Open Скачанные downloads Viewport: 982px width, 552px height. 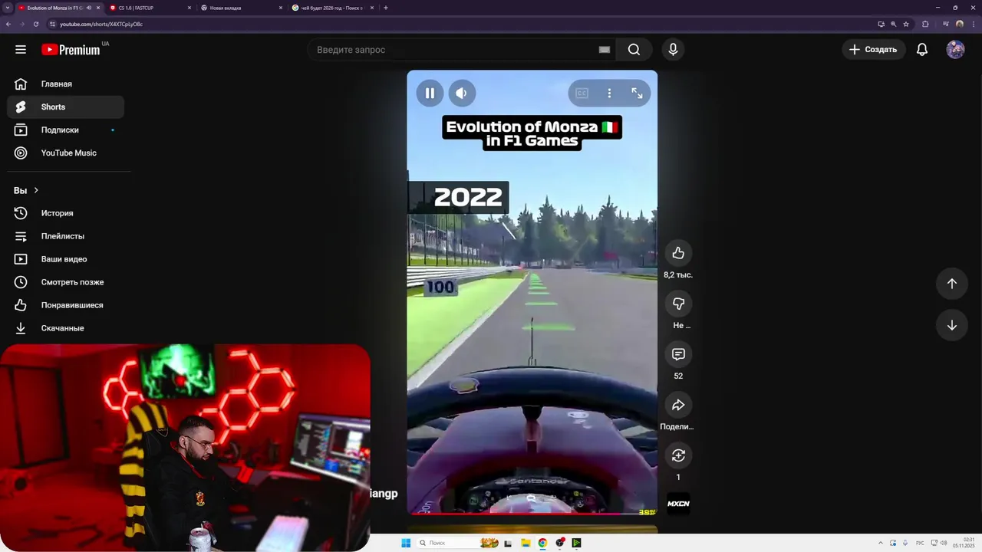click(65, 328)
